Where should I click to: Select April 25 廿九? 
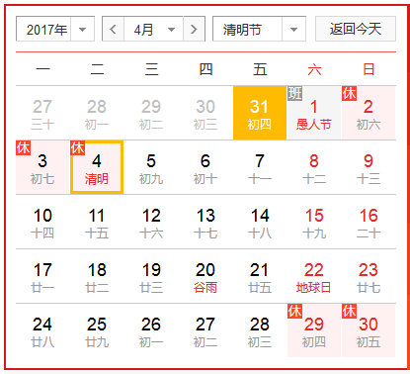(97, 330)
